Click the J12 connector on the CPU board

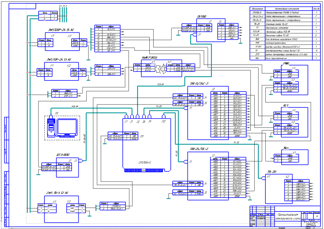tap(164, 117)
